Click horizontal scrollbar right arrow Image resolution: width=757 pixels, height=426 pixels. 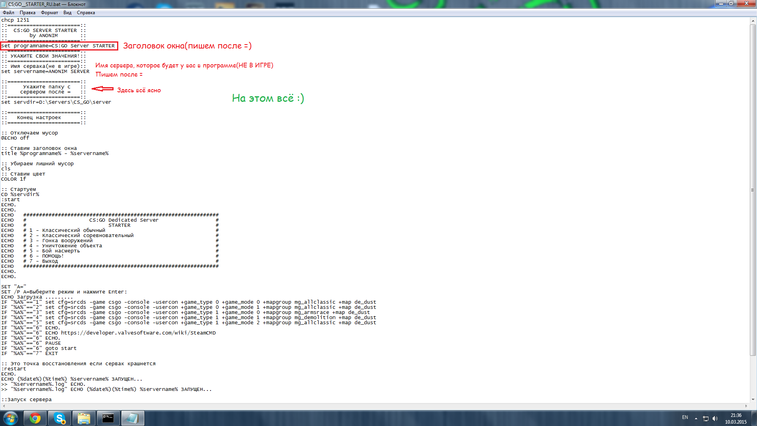[746, 406]
